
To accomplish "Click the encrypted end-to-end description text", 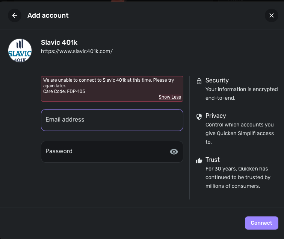I will tap(241, 94).
